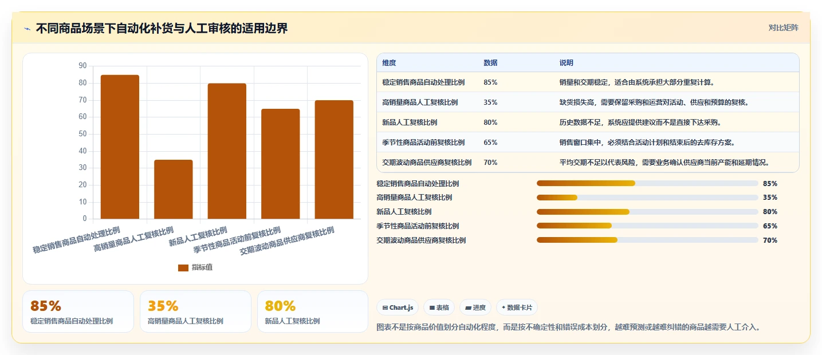Viewport: 822px width, 355px height.
Task: Click the lightning icon beside the title
Action: [27, 29]
